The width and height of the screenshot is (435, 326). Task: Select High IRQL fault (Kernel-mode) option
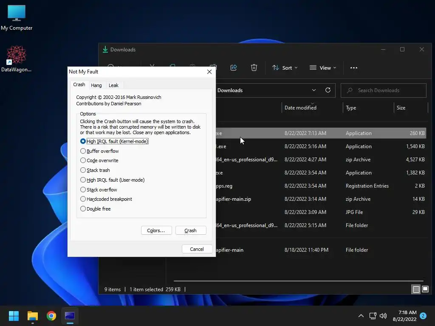(x=114, y=141)
